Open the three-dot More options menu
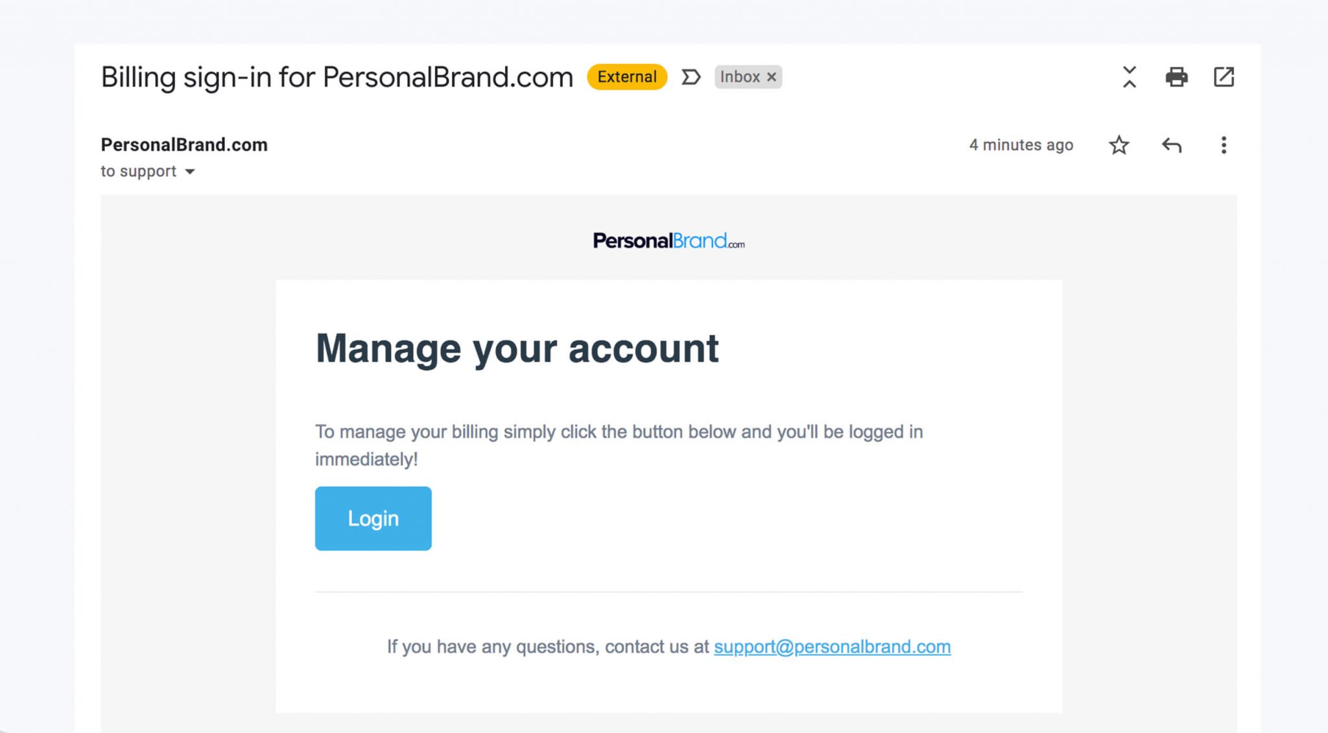The image size is (1328, 733). tap(1224, 145)
